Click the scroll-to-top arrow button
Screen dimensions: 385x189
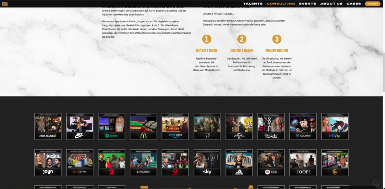[376, 183]
